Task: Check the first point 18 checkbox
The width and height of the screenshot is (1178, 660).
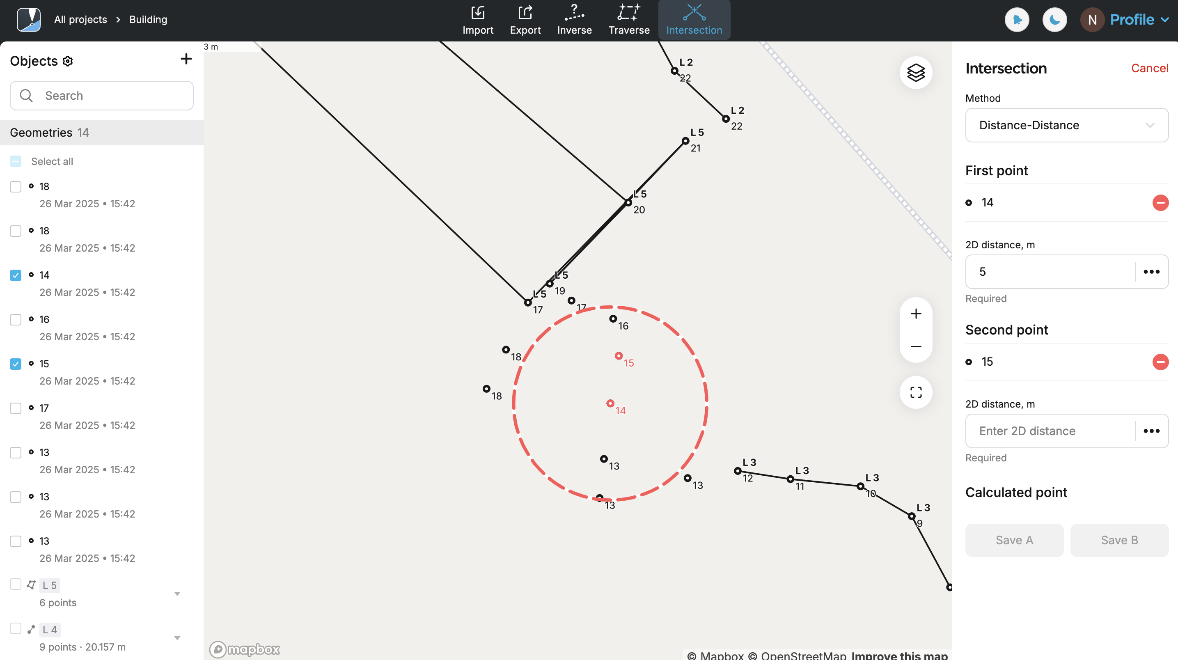Action: tap(16, 187)
